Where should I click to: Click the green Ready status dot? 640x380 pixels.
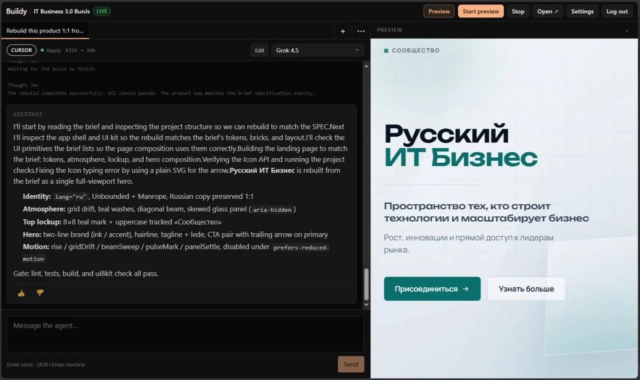pos(42,50)
